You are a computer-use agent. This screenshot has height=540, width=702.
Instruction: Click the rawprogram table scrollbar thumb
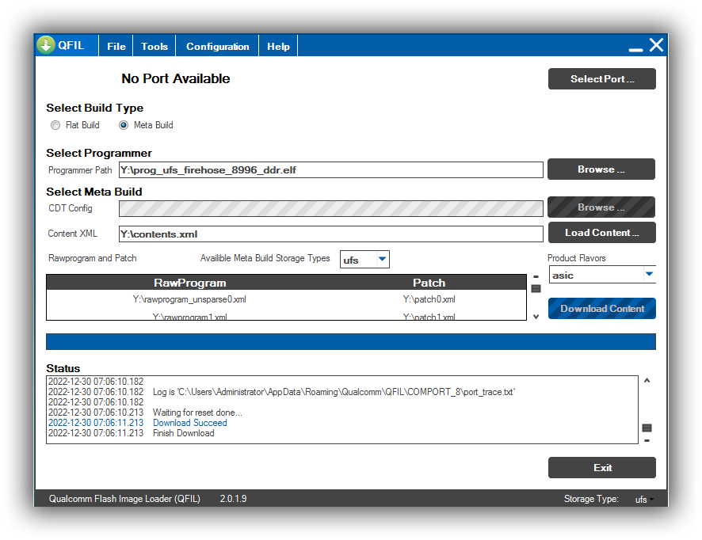pos(536,288)
